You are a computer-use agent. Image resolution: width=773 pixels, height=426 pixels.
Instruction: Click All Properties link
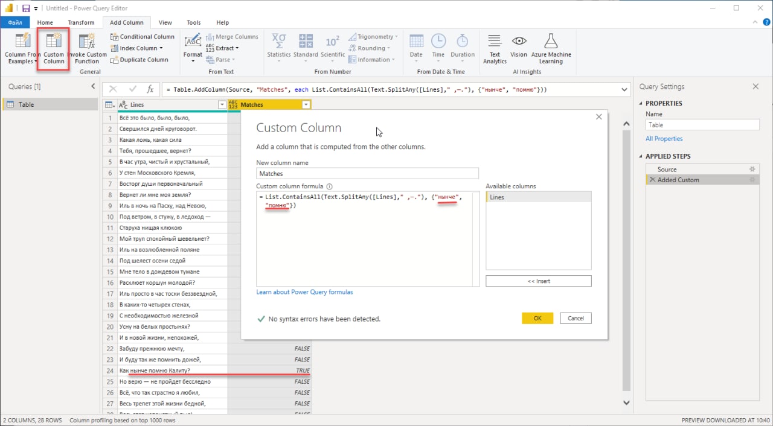pos(664,139)
